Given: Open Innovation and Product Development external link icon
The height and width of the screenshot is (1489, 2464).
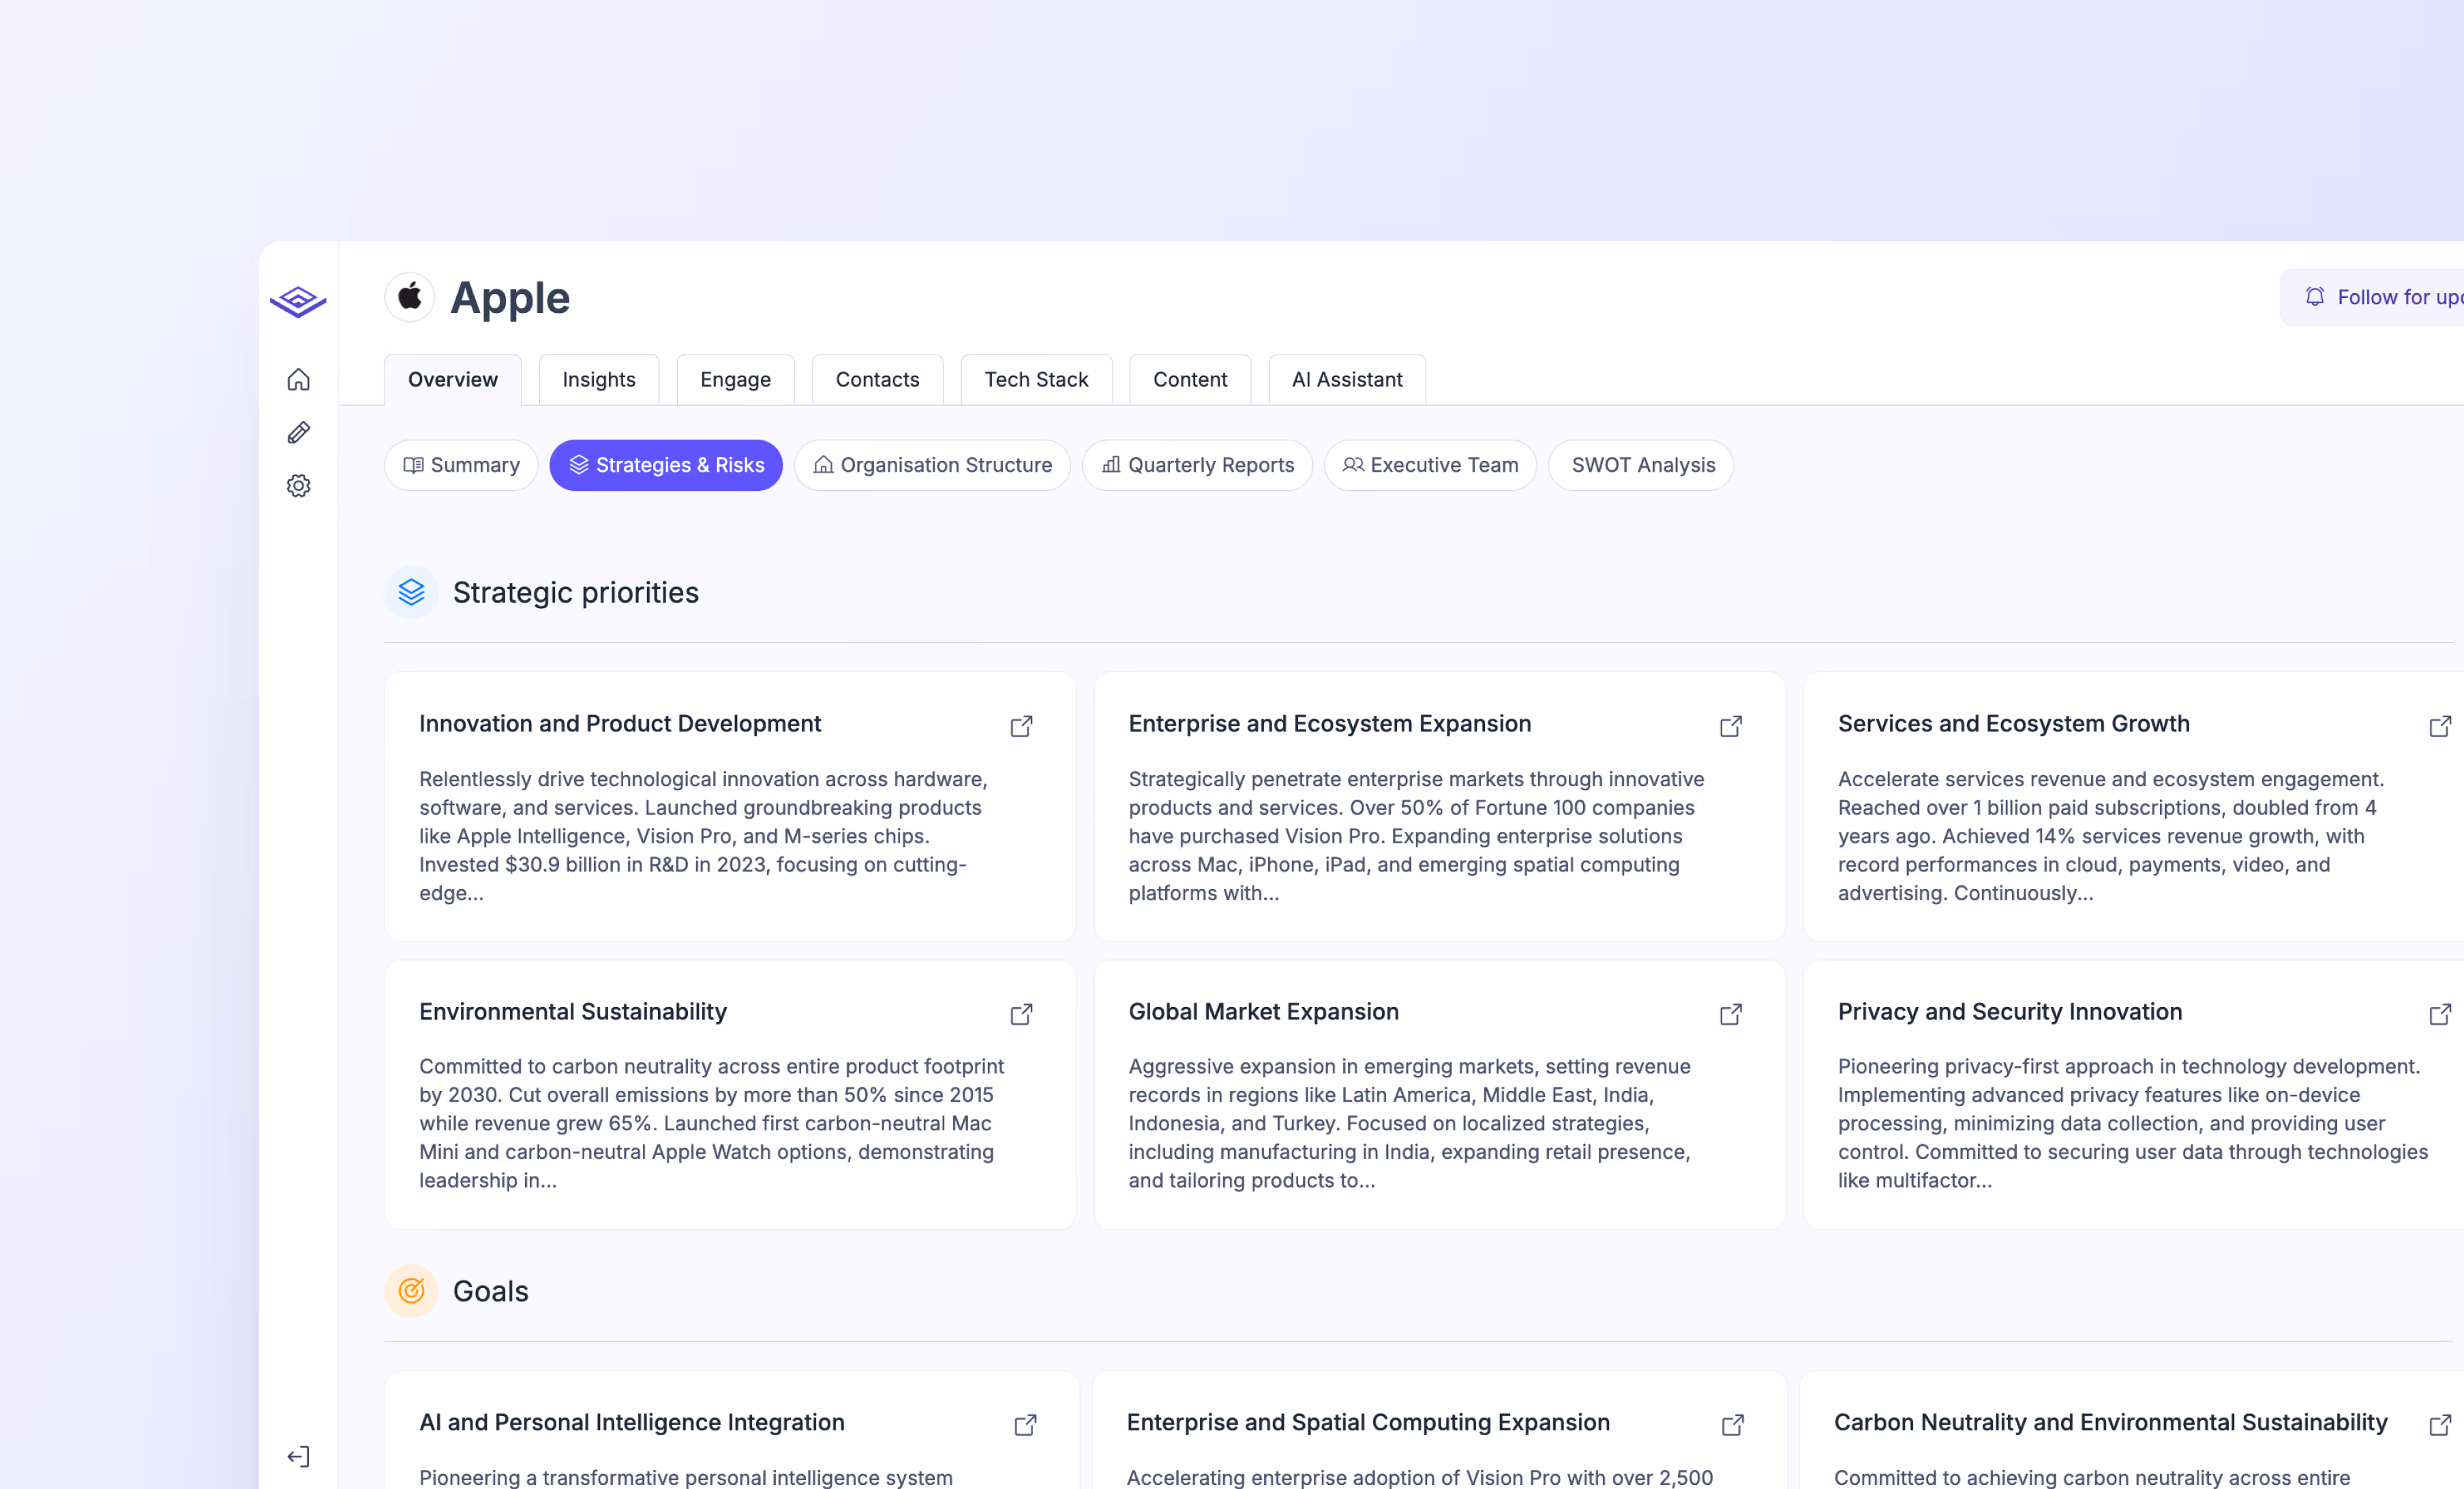Looking at the screenshot, I should (1021, 726).
